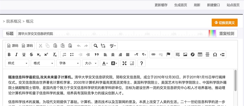Toggle center text alignment
Viewport: 244px width, 106px height.
tap(113, 54)
